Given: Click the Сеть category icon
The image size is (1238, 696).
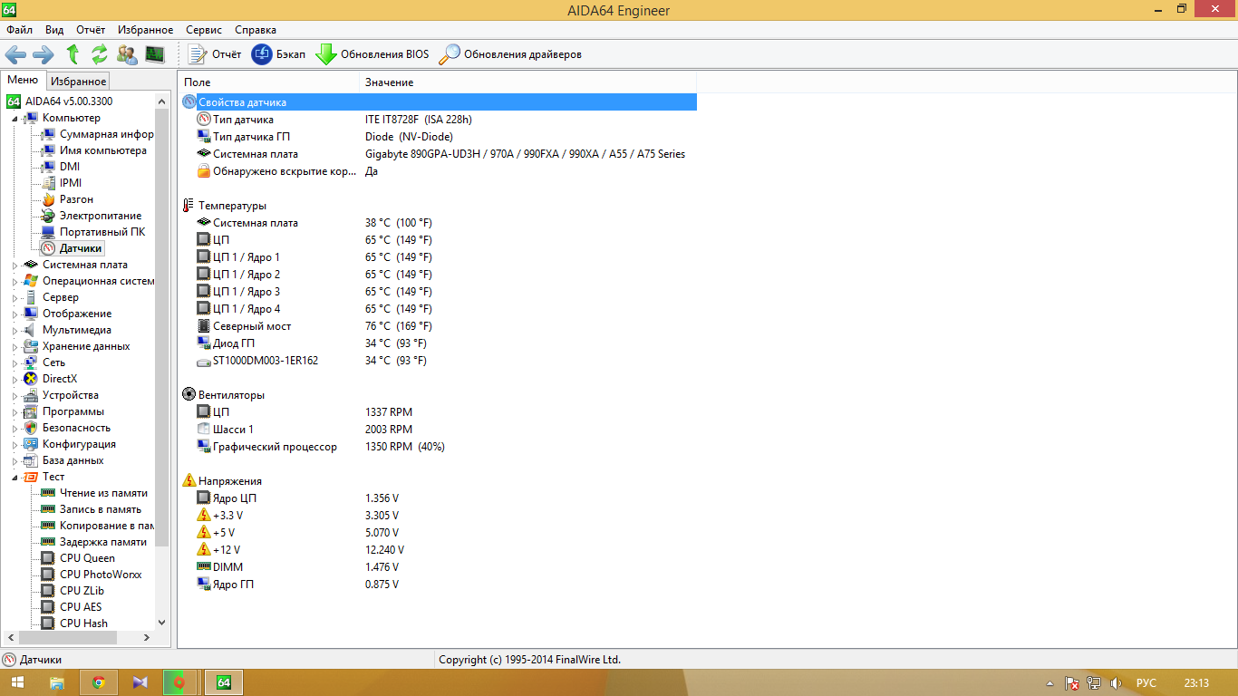Looking at the screenshot, I should pos(31,362).
